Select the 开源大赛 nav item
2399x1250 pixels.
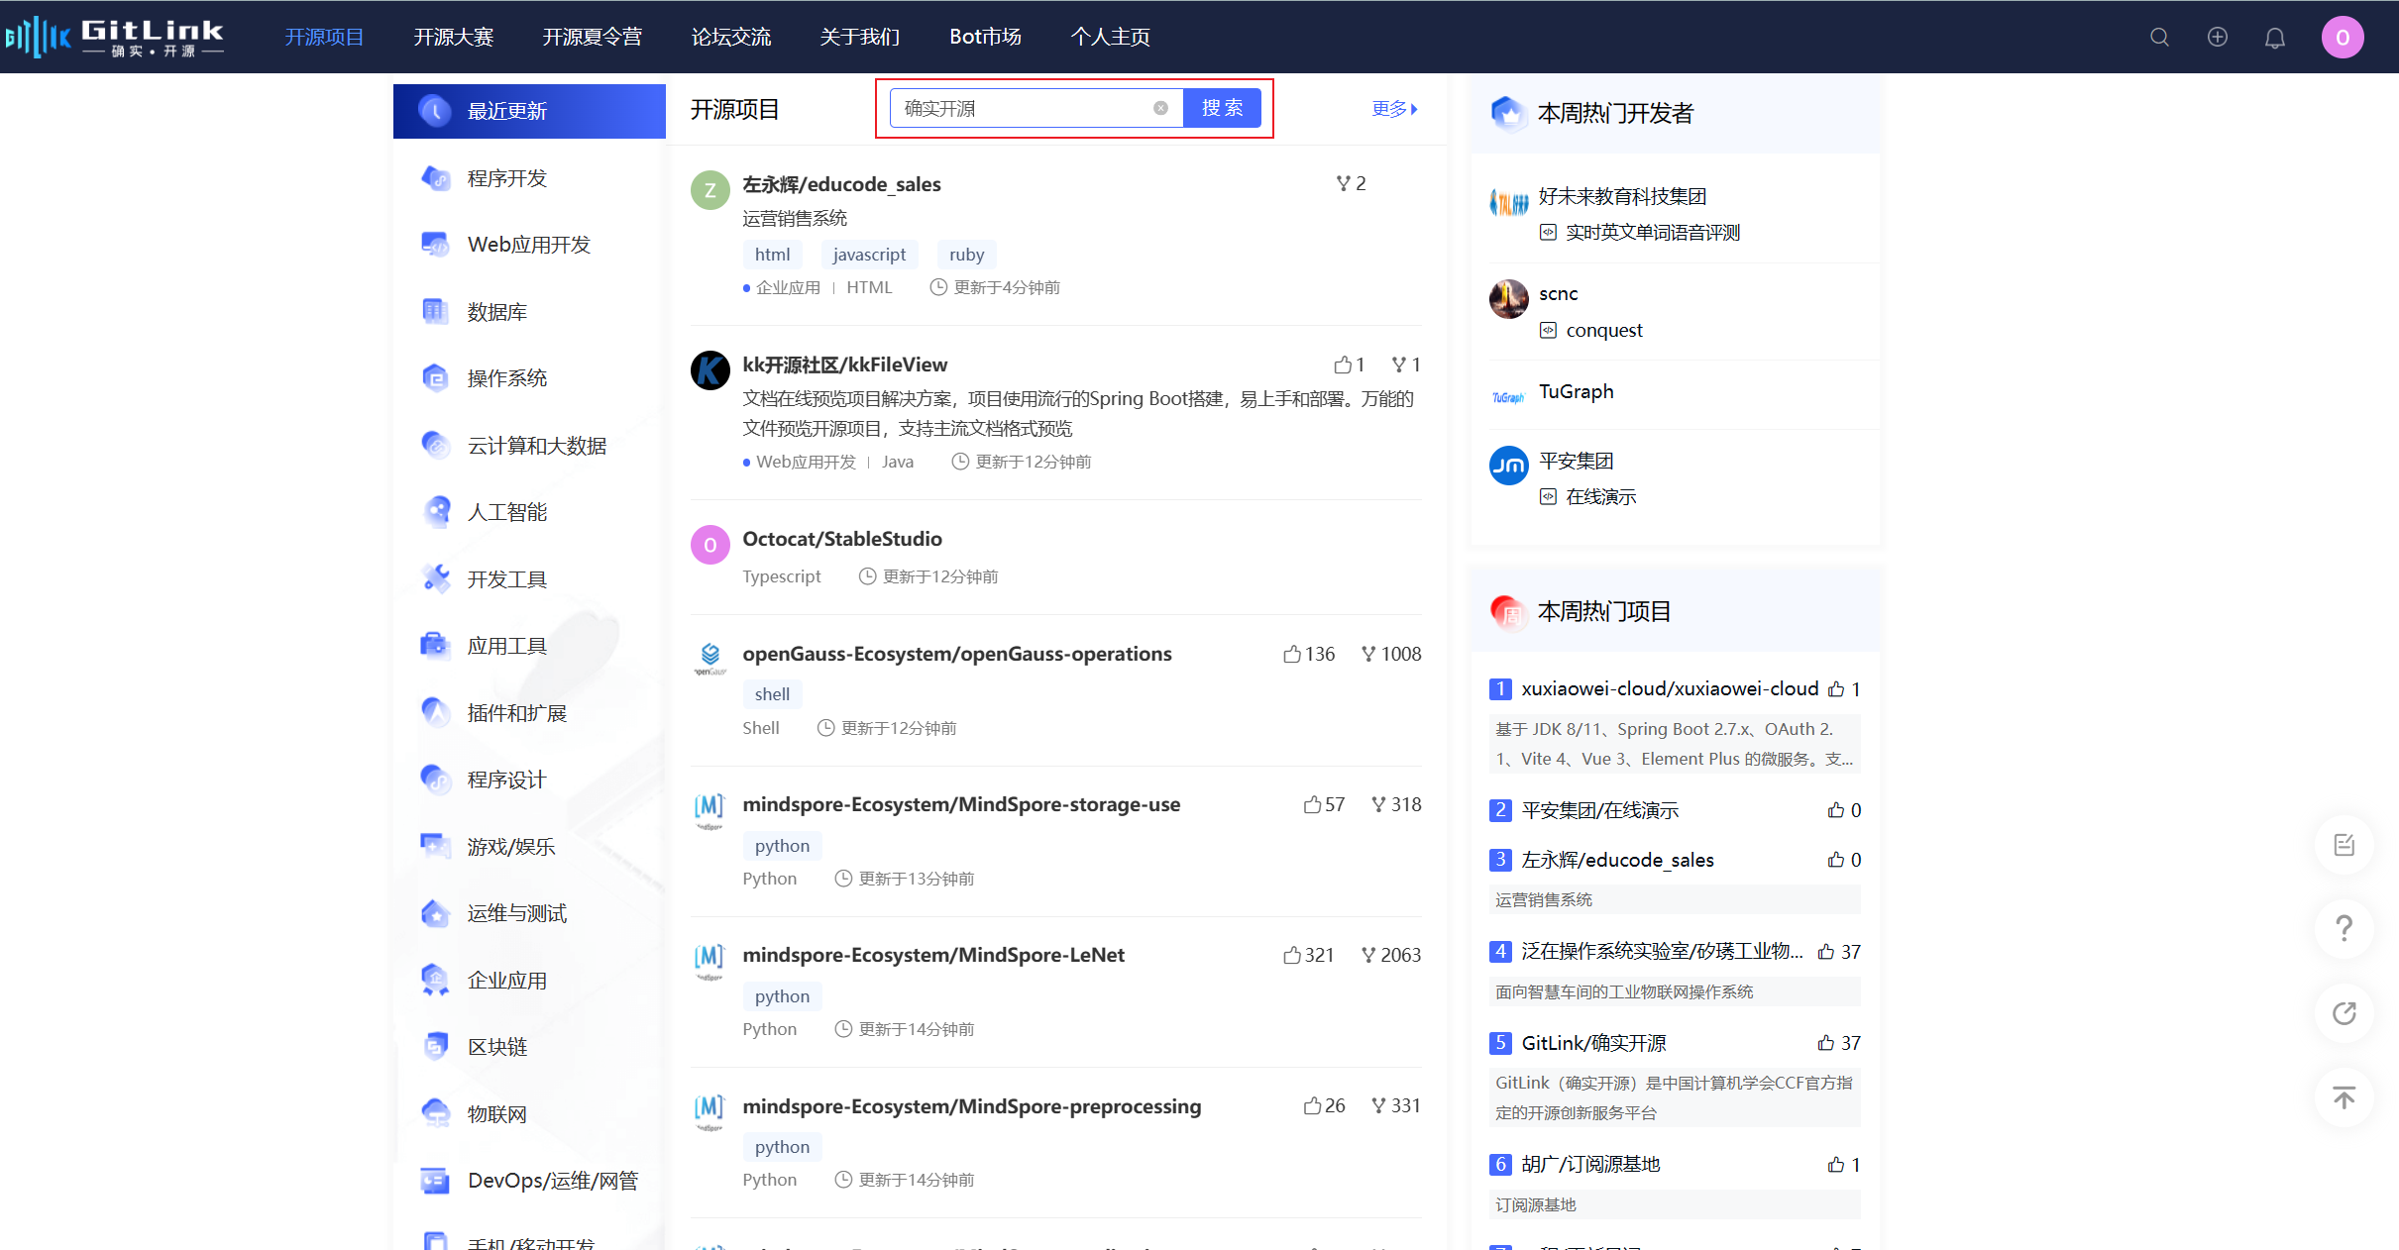click(453, 37)
